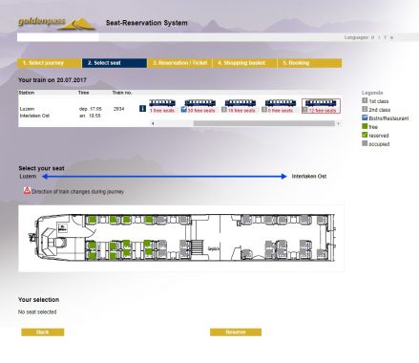
Task: Open the 3. Reservation / Ticket step
Action: [x=179, y=63]
